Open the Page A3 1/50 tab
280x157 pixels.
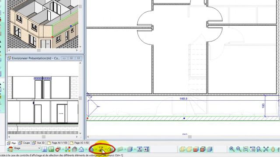[79, 143]
